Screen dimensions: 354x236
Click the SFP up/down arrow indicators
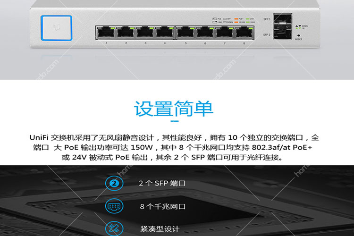pyautogui.click(x=298, y=27)
